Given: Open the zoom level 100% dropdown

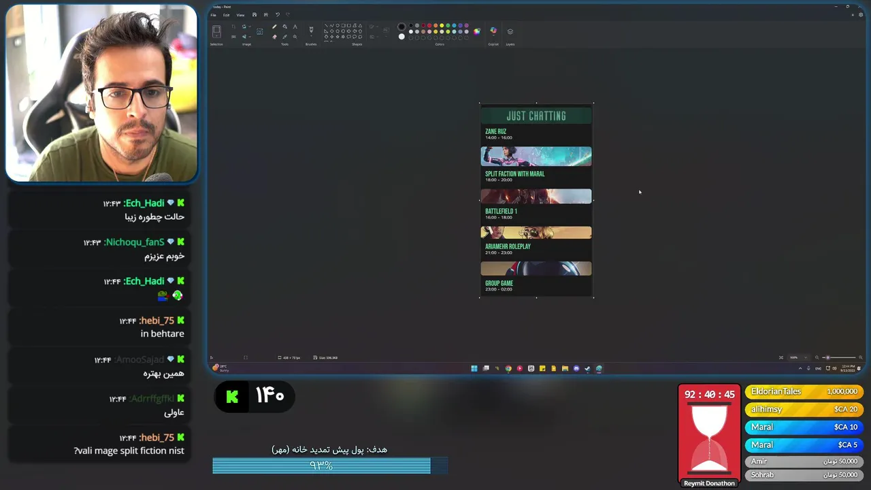Looking at the screenshot, I should [798, 357].
